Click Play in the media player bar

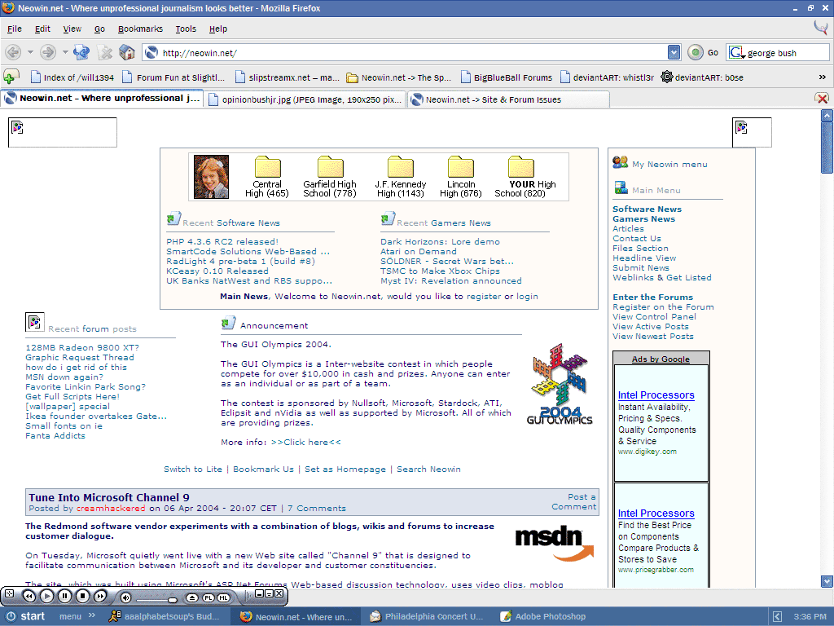(x=46, y=596)
